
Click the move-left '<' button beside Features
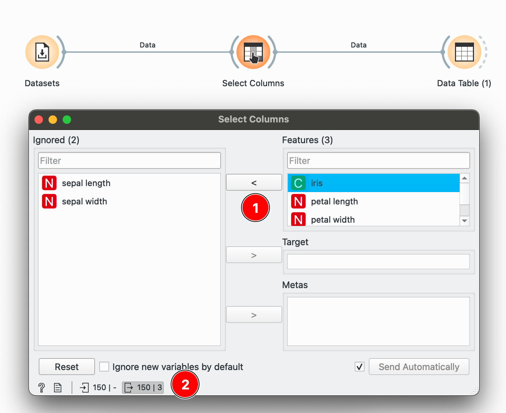coord(254,183)
